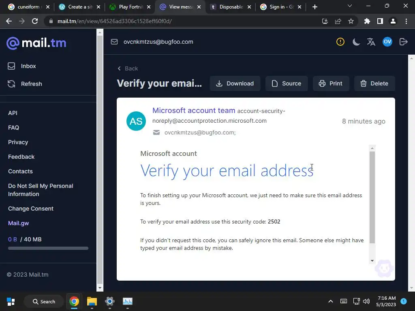
Task: Close the View message tab
Action: (199, 7)
